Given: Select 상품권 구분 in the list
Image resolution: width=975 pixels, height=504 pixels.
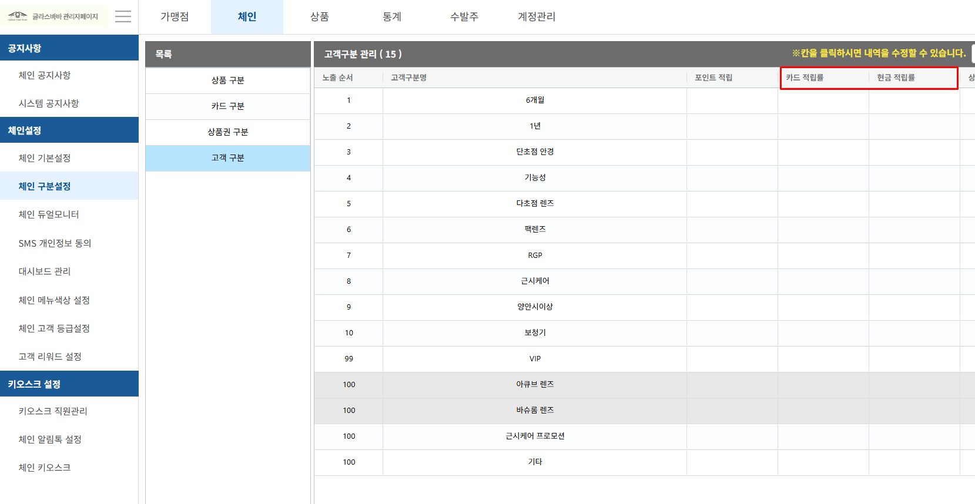Looking at the screenshot, I should (x=228, y=132).
